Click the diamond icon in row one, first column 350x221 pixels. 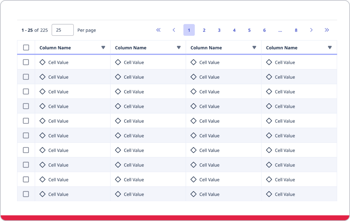pos(42,62)
